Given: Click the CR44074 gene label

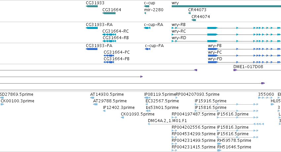Looking at the screenshot, I should coord(200,16).
